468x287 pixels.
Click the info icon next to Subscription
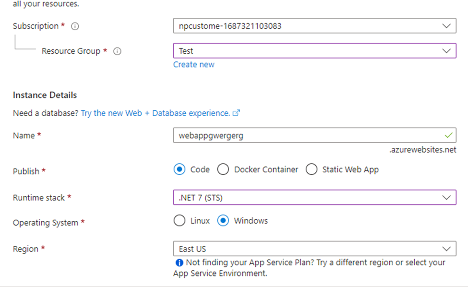pos(75,26)
